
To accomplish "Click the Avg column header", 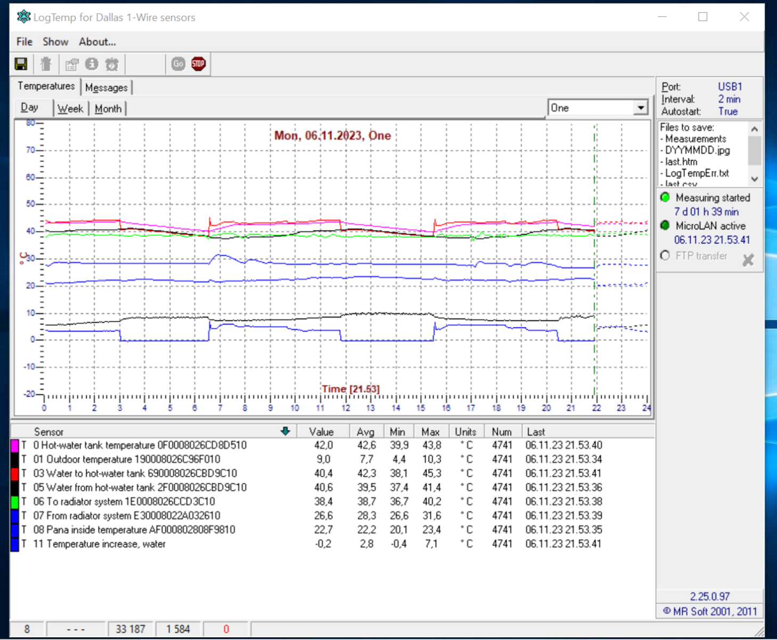I will pos(365,431).
